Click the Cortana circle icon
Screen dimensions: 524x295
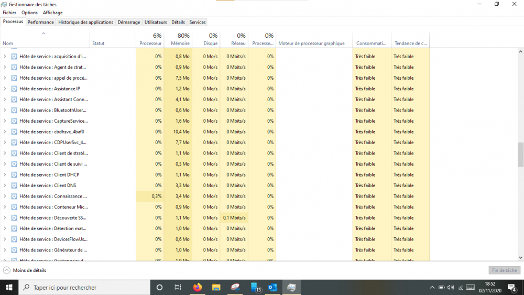coord(160,287)
